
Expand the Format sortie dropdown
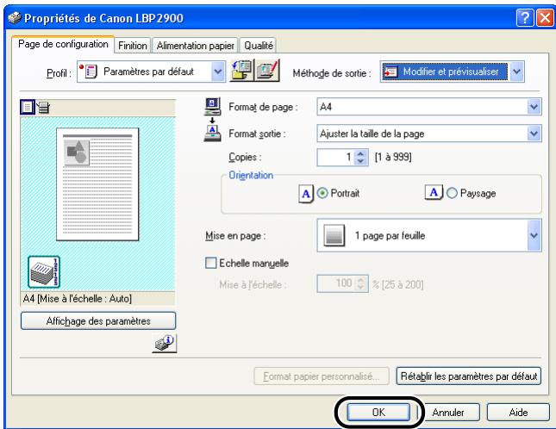pyautogui.click(x=534, y=134)
